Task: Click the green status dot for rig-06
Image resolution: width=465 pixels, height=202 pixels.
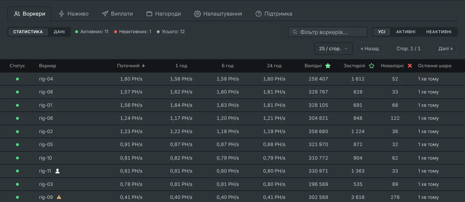Action: (17, 118)
